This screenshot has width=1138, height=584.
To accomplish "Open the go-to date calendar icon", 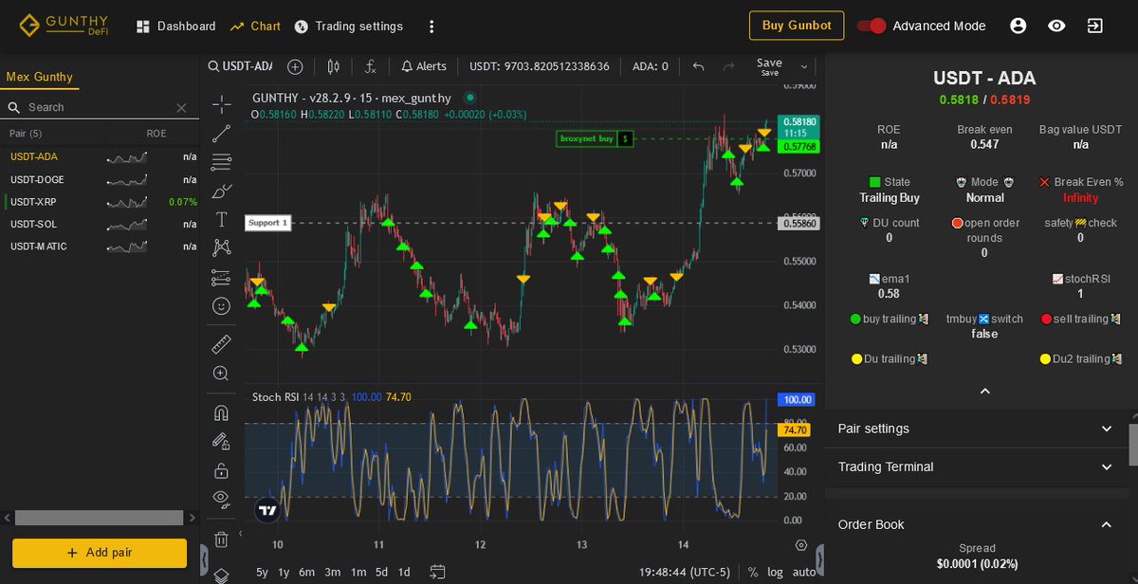I will pyautogui.click(x=437, y=572).
